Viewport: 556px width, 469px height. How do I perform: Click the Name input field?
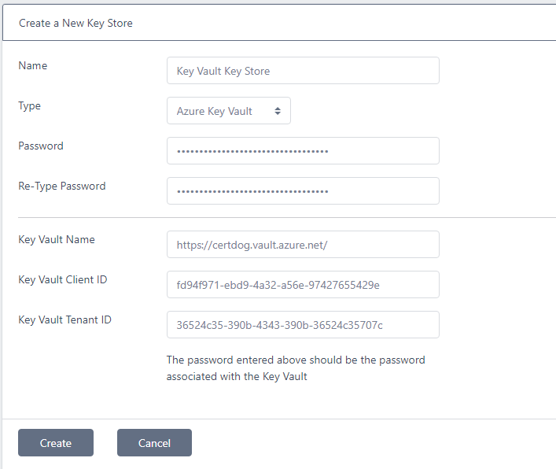tap(303, 71)
